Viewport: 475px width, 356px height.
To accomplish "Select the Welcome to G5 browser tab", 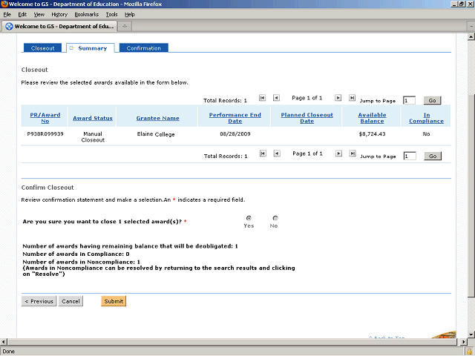I will pos(59,27).
